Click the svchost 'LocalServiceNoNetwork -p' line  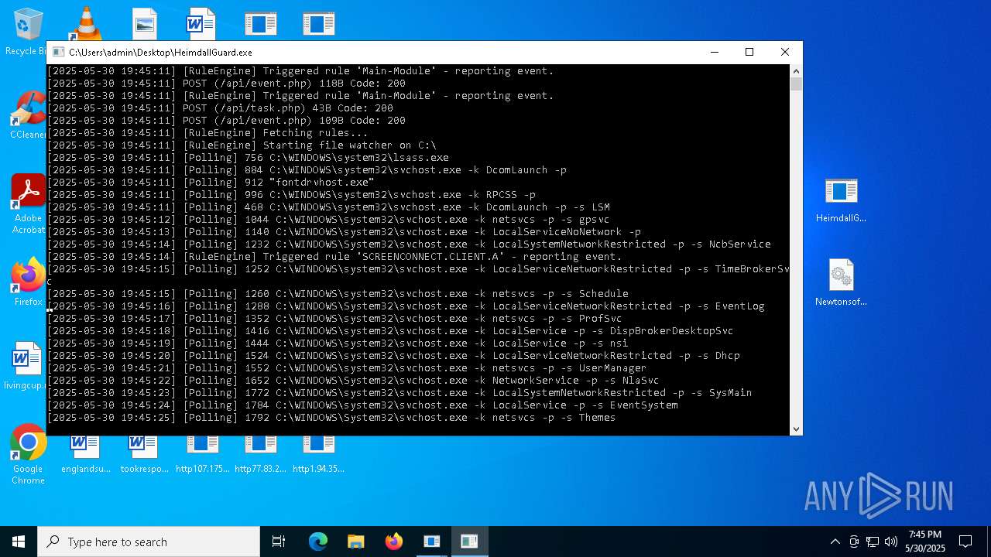coord(344,232)
